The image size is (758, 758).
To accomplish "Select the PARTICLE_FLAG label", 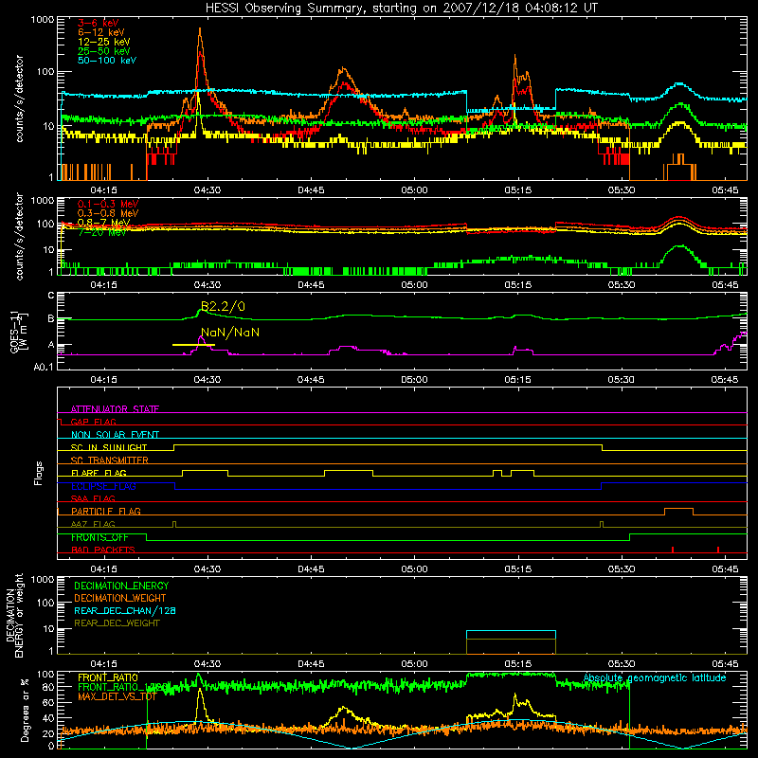I will pos(106,512).
